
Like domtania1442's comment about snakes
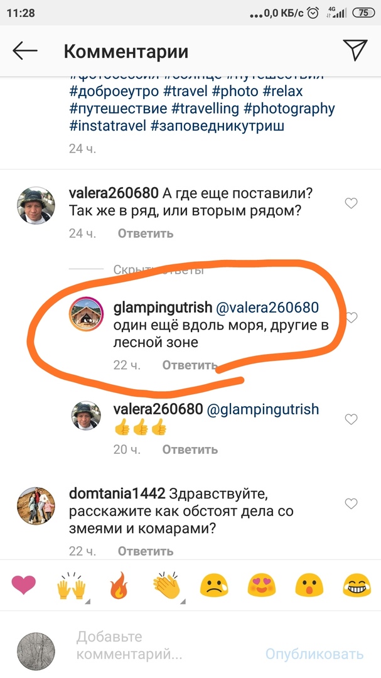[x=351, y=503]
